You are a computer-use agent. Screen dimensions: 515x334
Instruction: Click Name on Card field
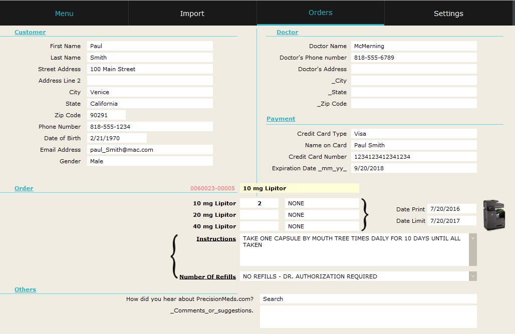[414, 145]
